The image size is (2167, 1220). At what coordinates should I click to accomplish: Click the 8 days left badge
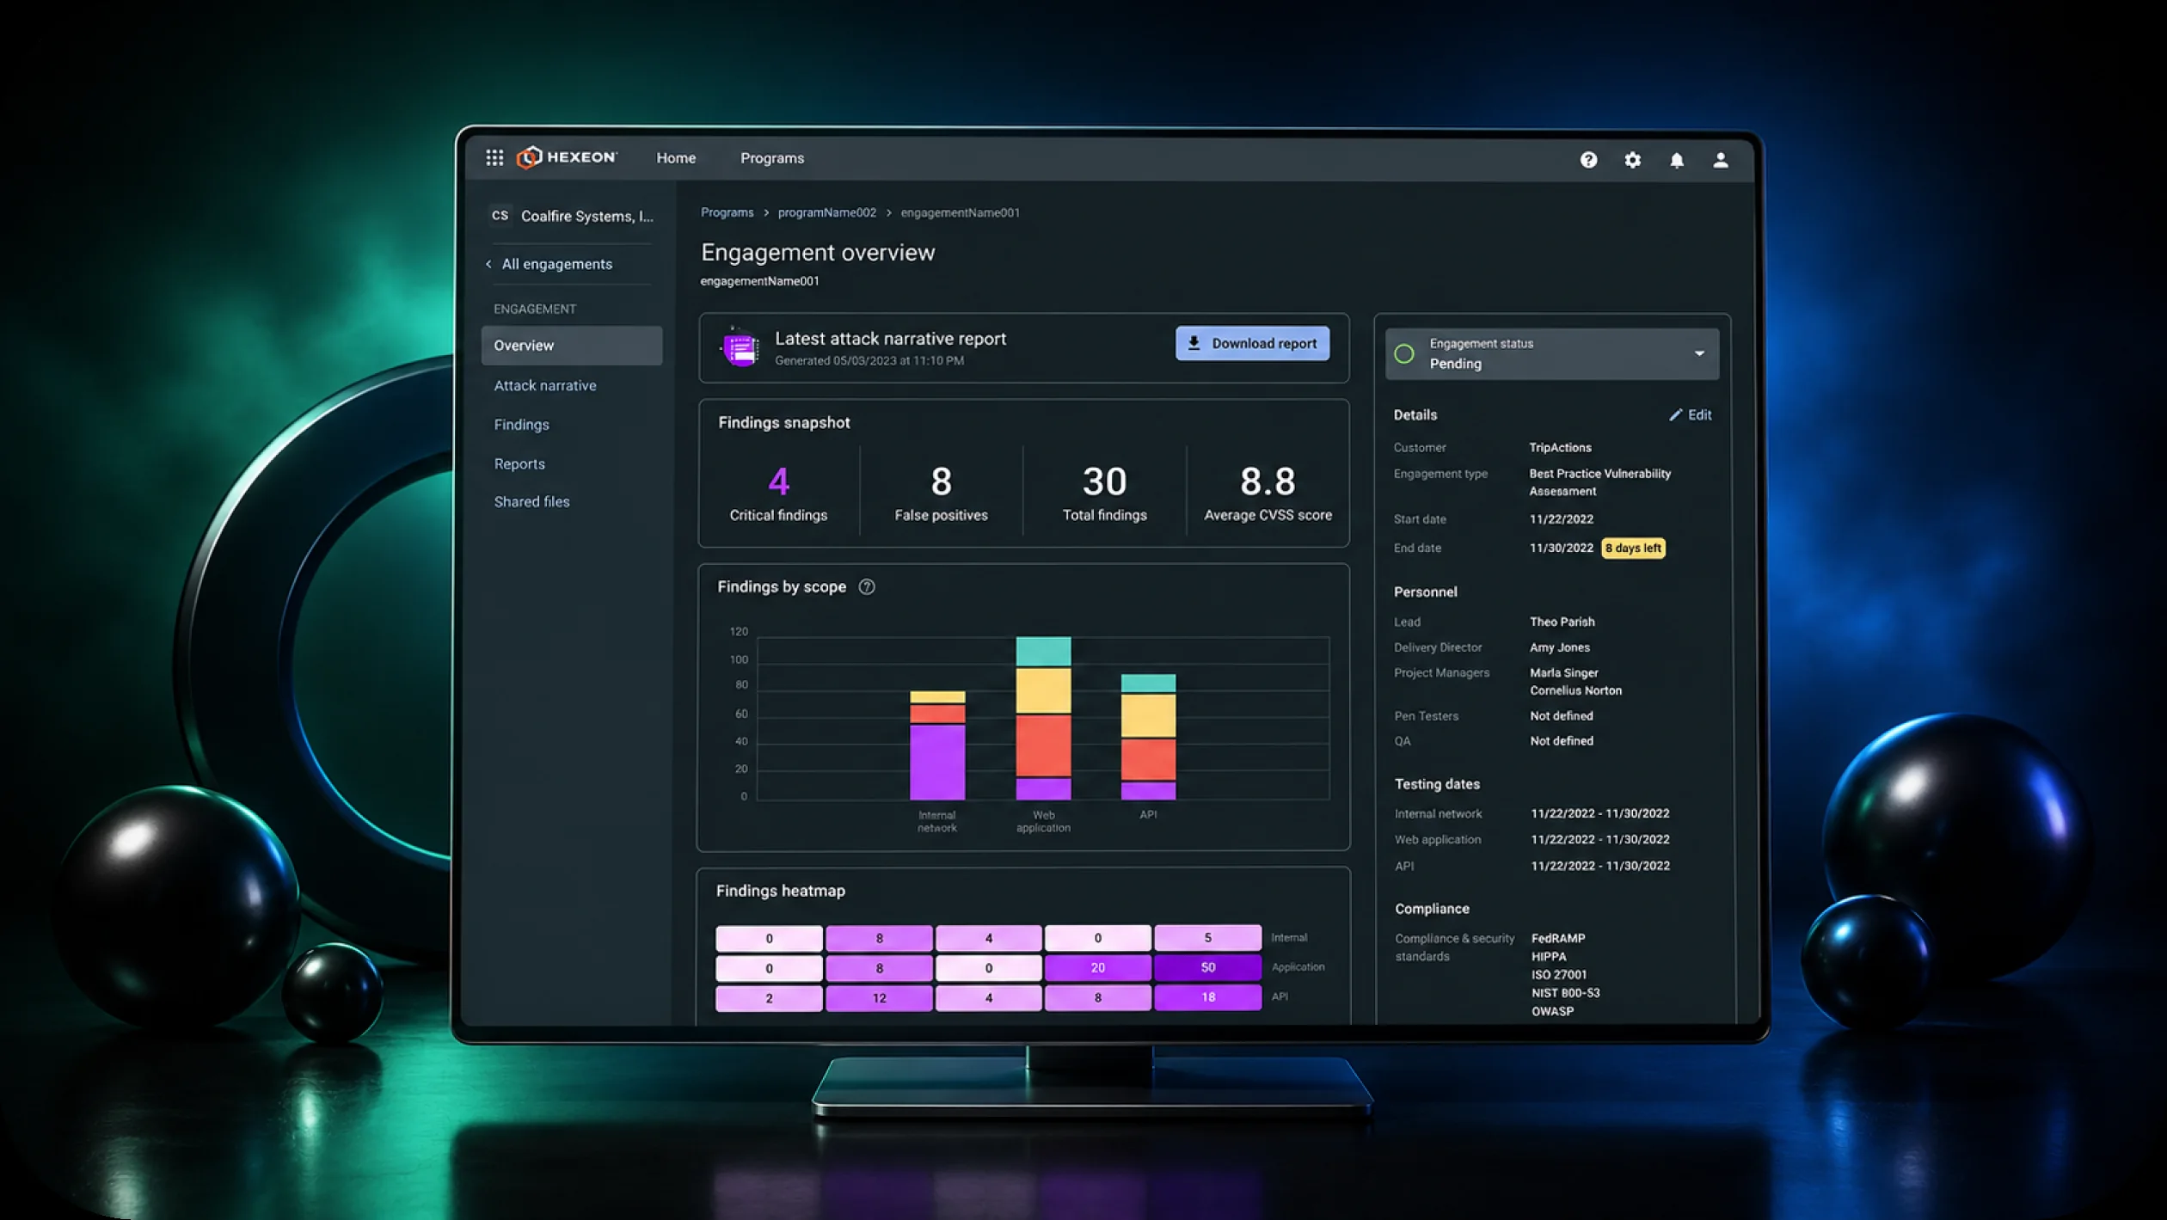coord(1633,548)
